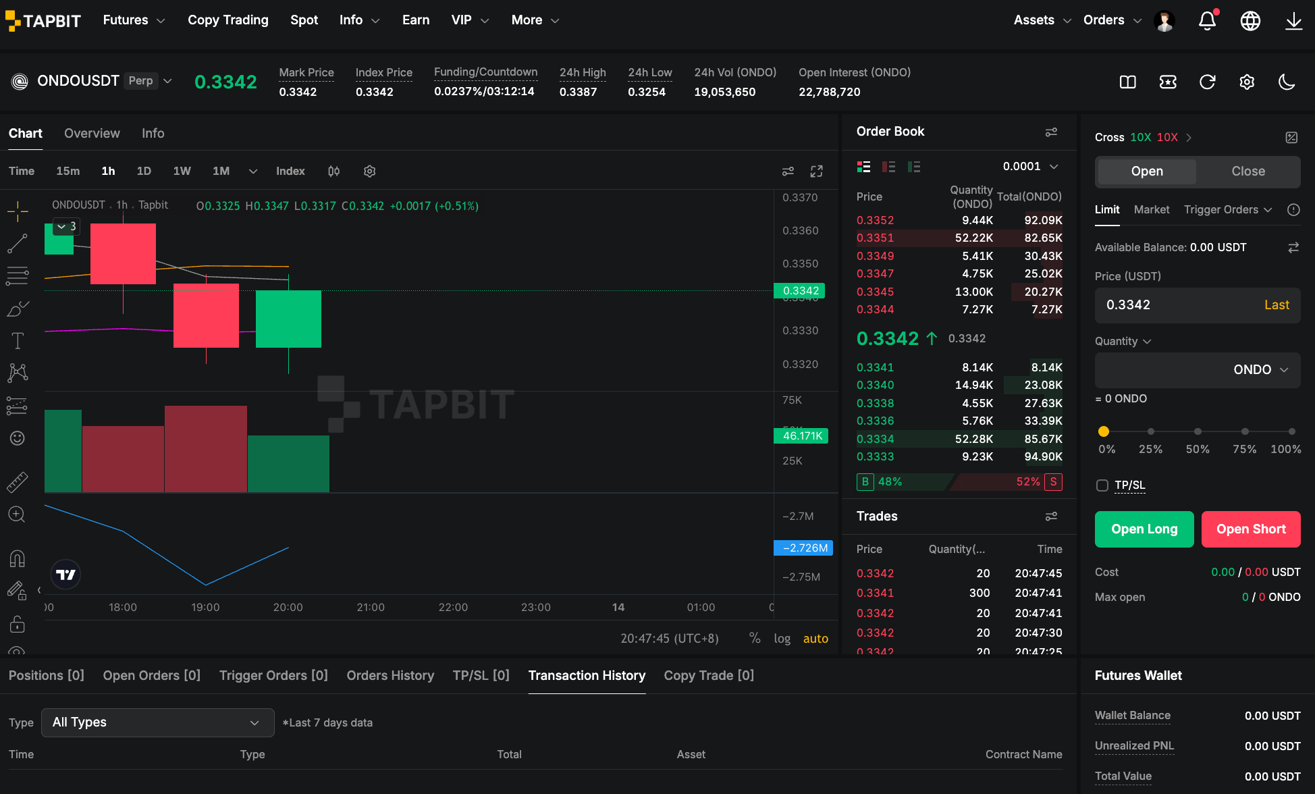Open the language globe selector
The image size is (1315, 794).
click(1250, 21)
